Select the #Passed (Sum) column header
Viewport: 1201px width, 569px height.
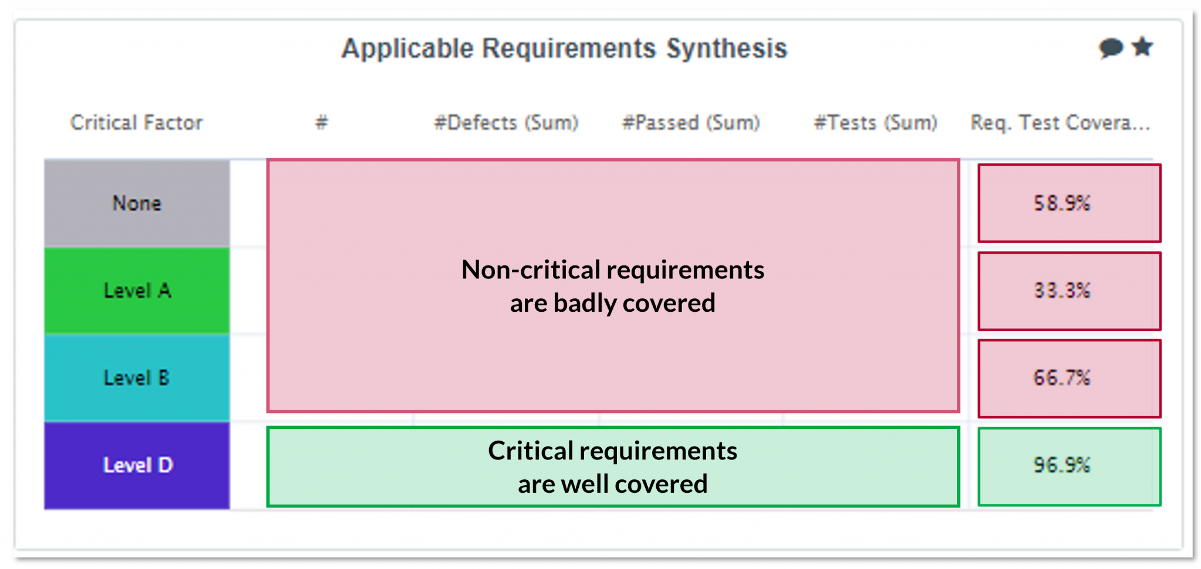[691, 122]
